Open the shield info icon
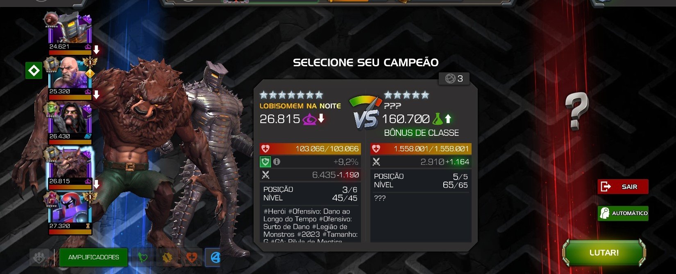Image resolution: width=676 pixels, height=274 pixels. pyautogui.click(x=277, y=162)
